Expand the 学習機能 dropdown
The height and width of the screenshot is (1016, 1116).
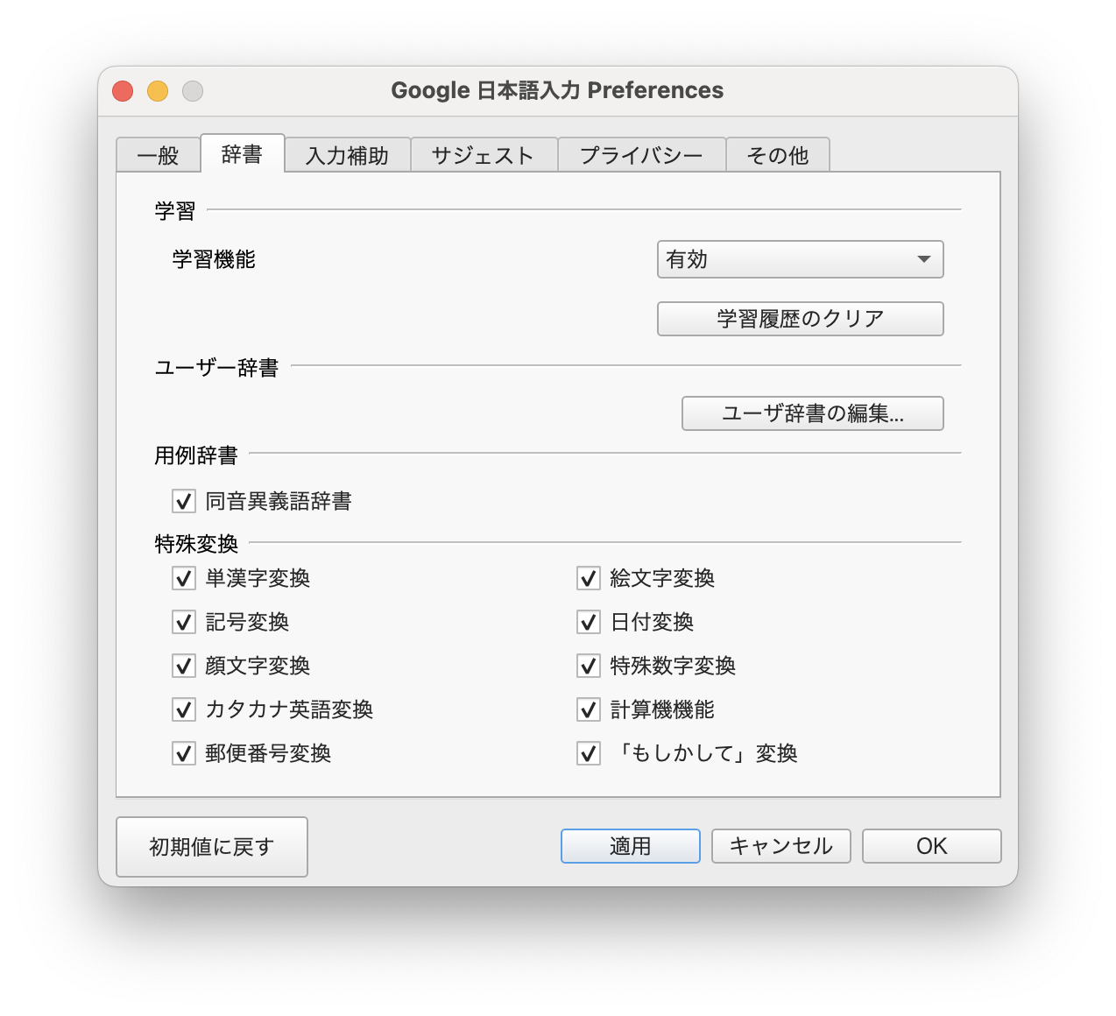[x=800, y=259]
